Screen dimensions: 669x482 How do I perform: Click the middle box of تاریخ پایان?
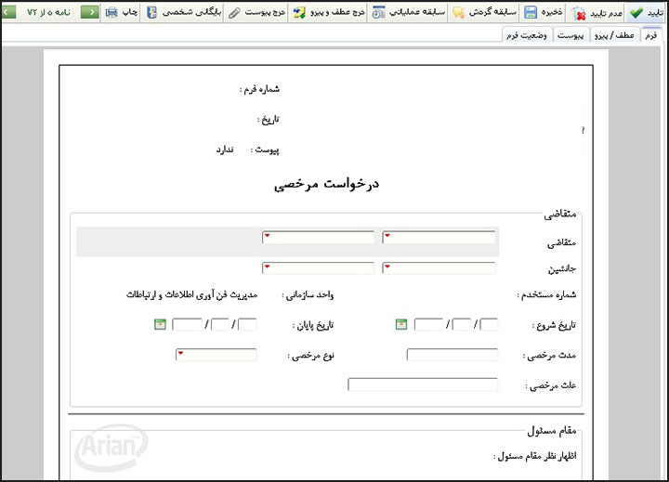(220, 324)
